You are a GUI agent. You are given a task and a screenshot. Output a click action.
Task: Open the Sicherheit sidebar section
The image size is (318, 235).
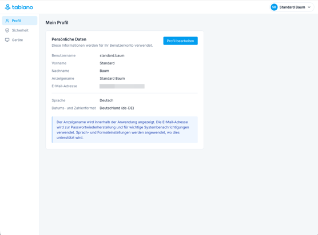point(19,30)
